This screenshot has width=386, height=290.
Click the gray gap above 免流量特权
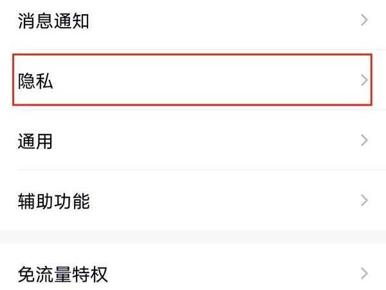click(x=193, y=237)
